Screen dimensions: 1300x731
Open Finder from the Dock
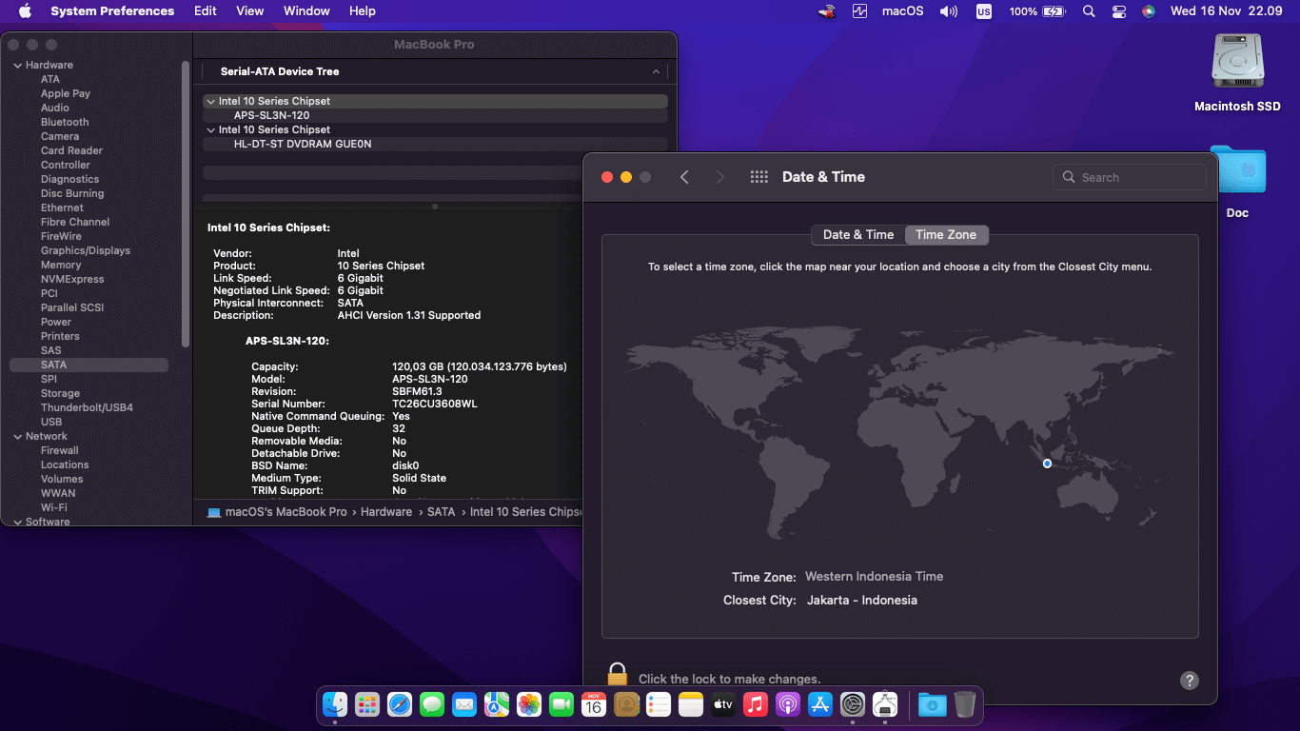coord(335,704)
